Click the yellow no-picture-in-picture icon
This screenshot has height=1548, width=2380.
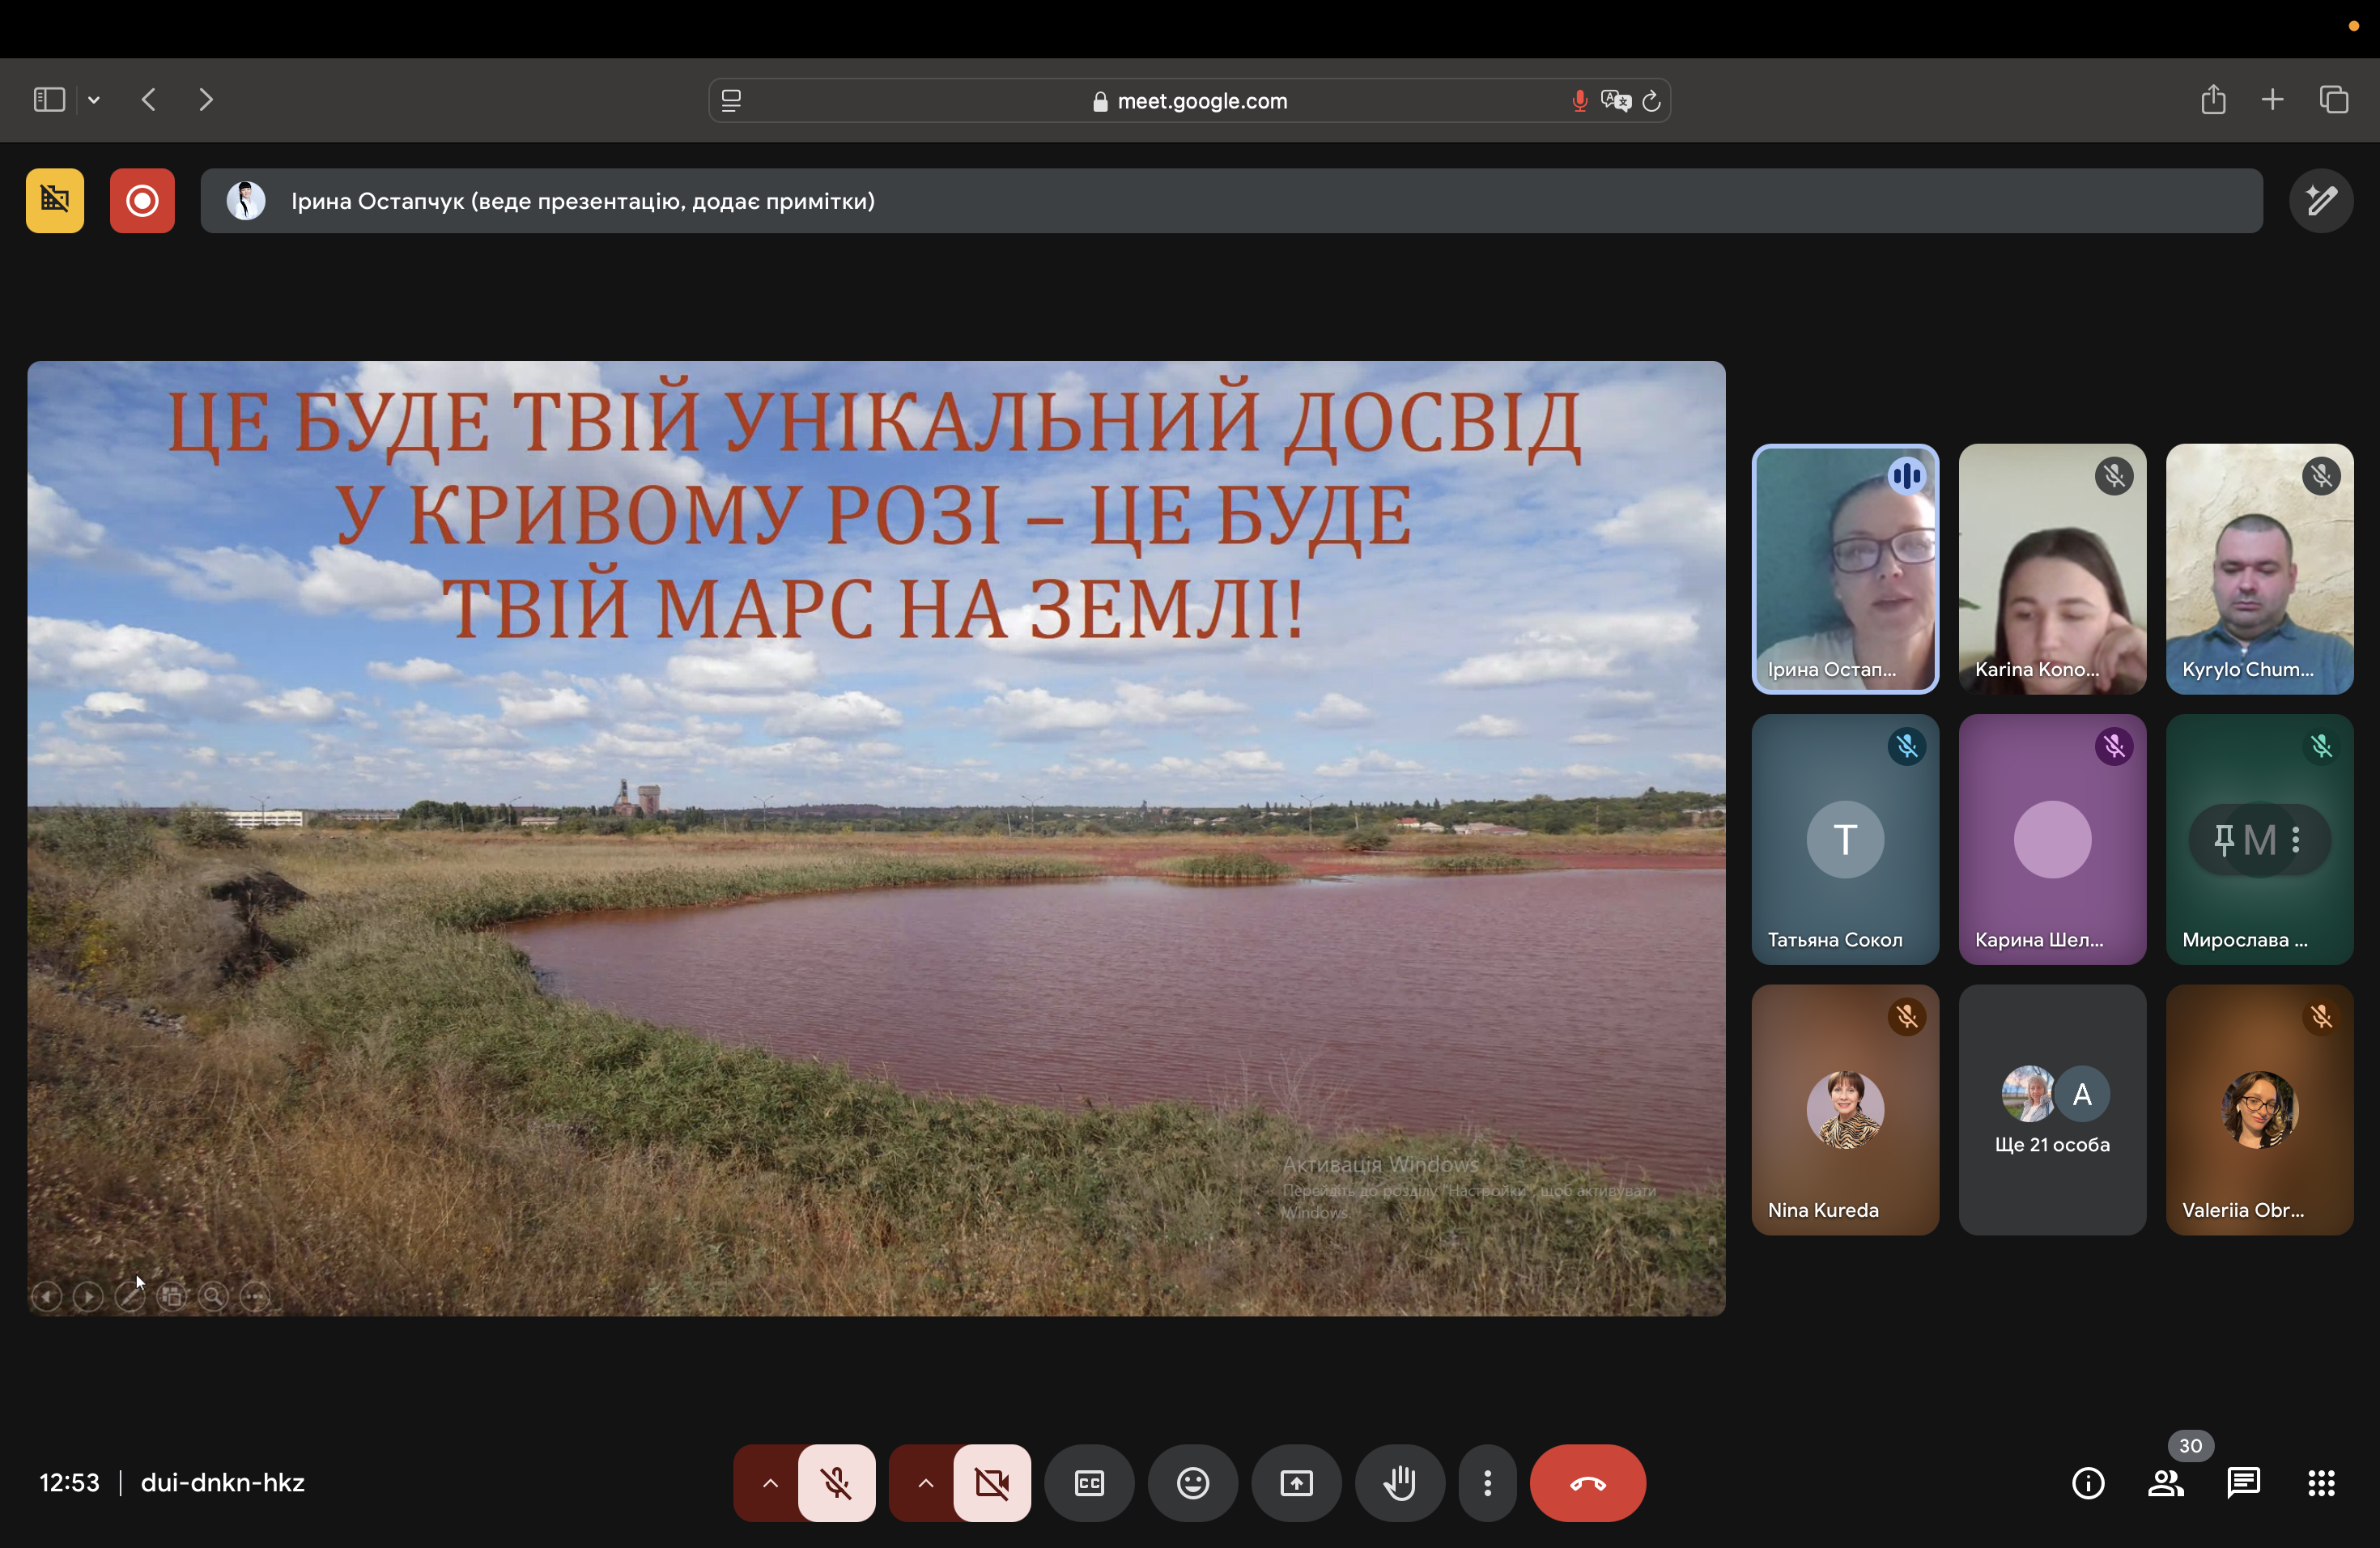point(55,201)
